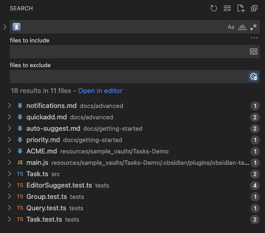Viewport: 265px width, 233px height.
Task: Clear search results
Action: 227,8
